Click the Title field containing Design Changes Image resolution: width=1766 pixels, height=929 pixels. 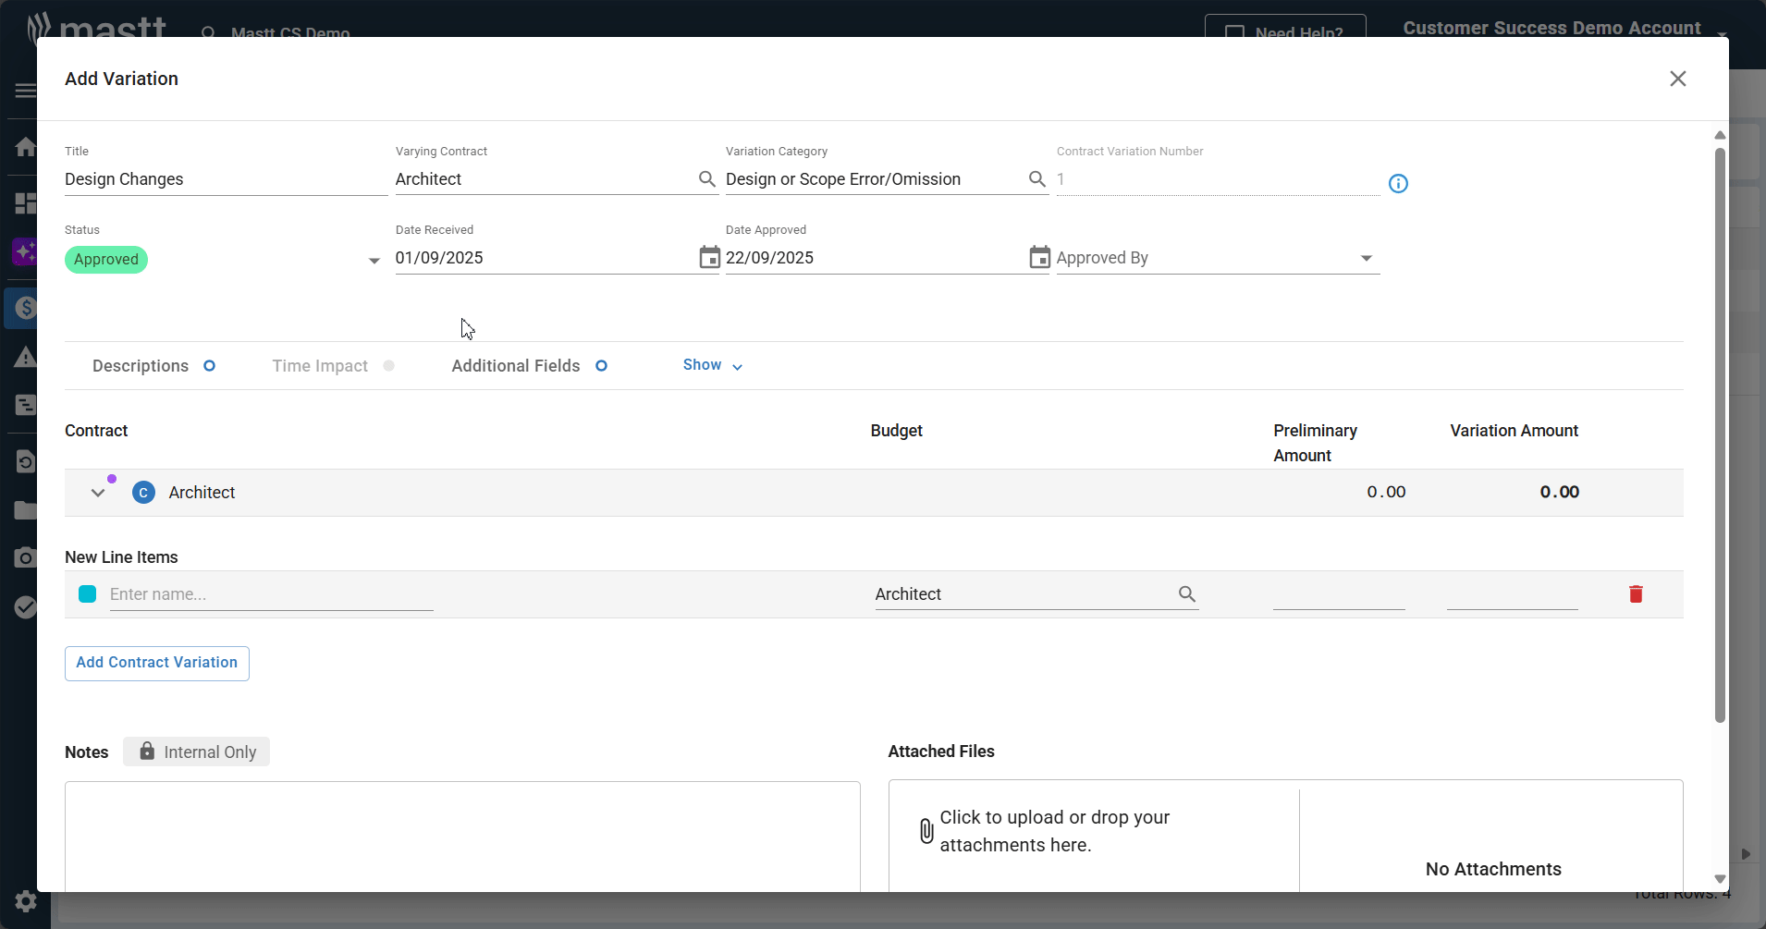click(x=225, y=179)
